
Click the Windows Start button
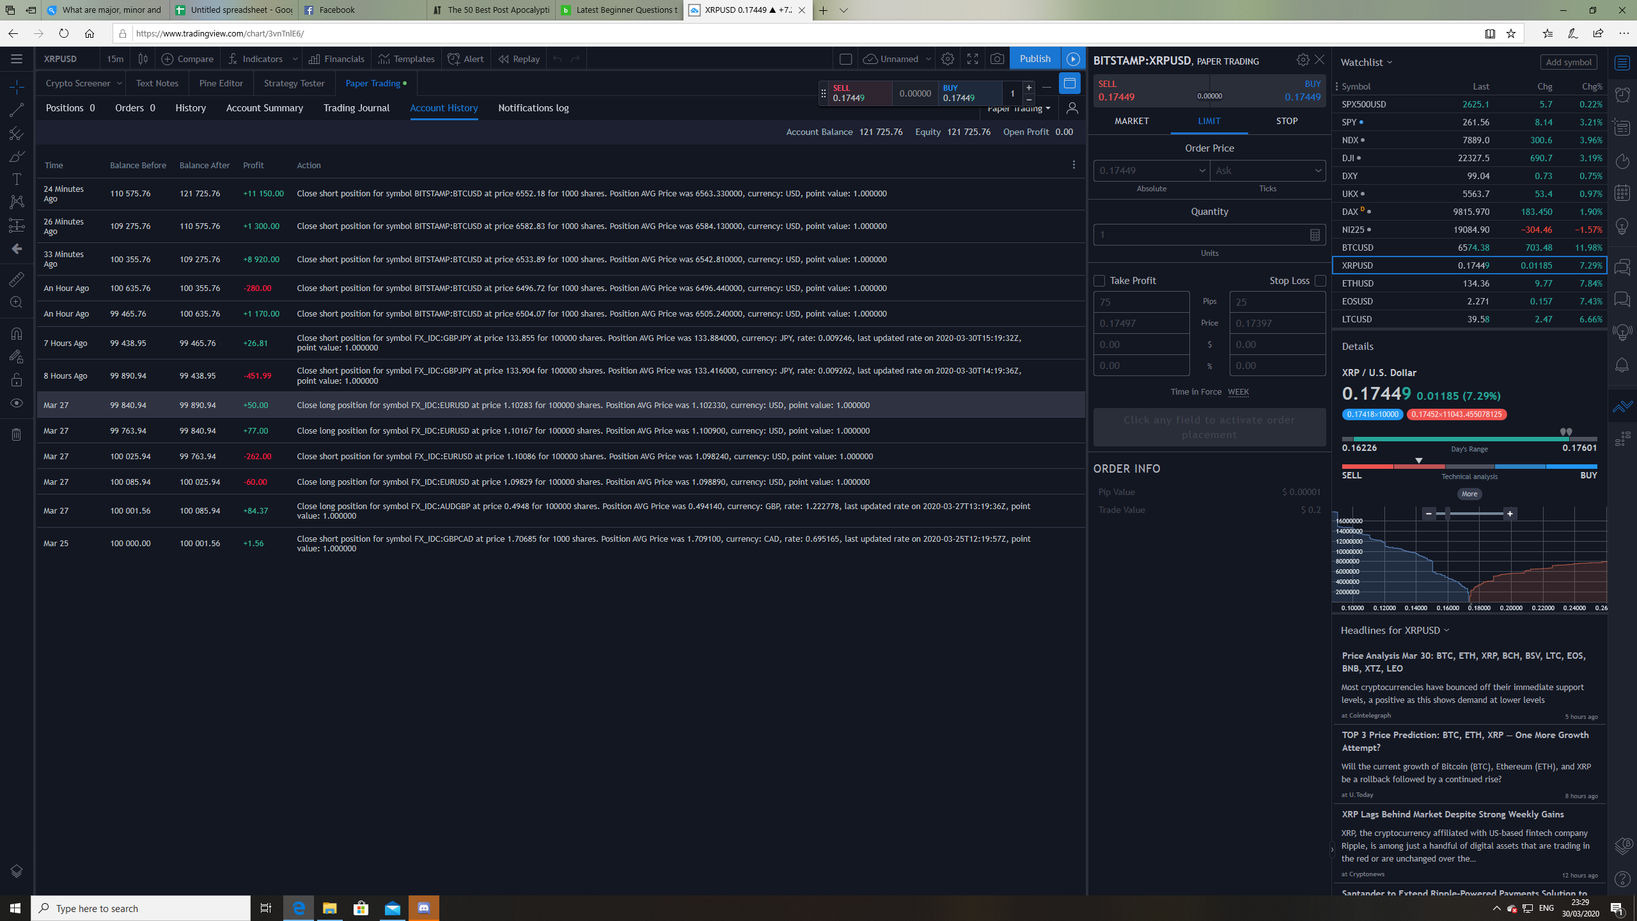pyautogui.click(x=15, y=908)
